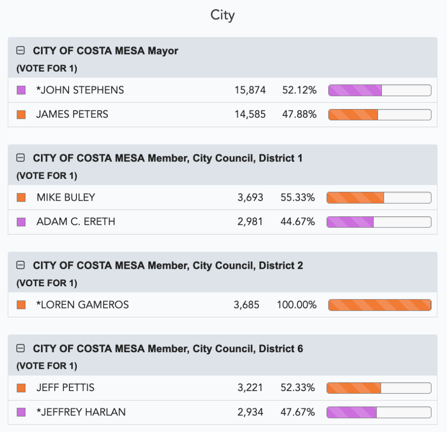Collapse the City Council District 2 contest
This screenshot has width=447, height=432.
tap(20, 265)
